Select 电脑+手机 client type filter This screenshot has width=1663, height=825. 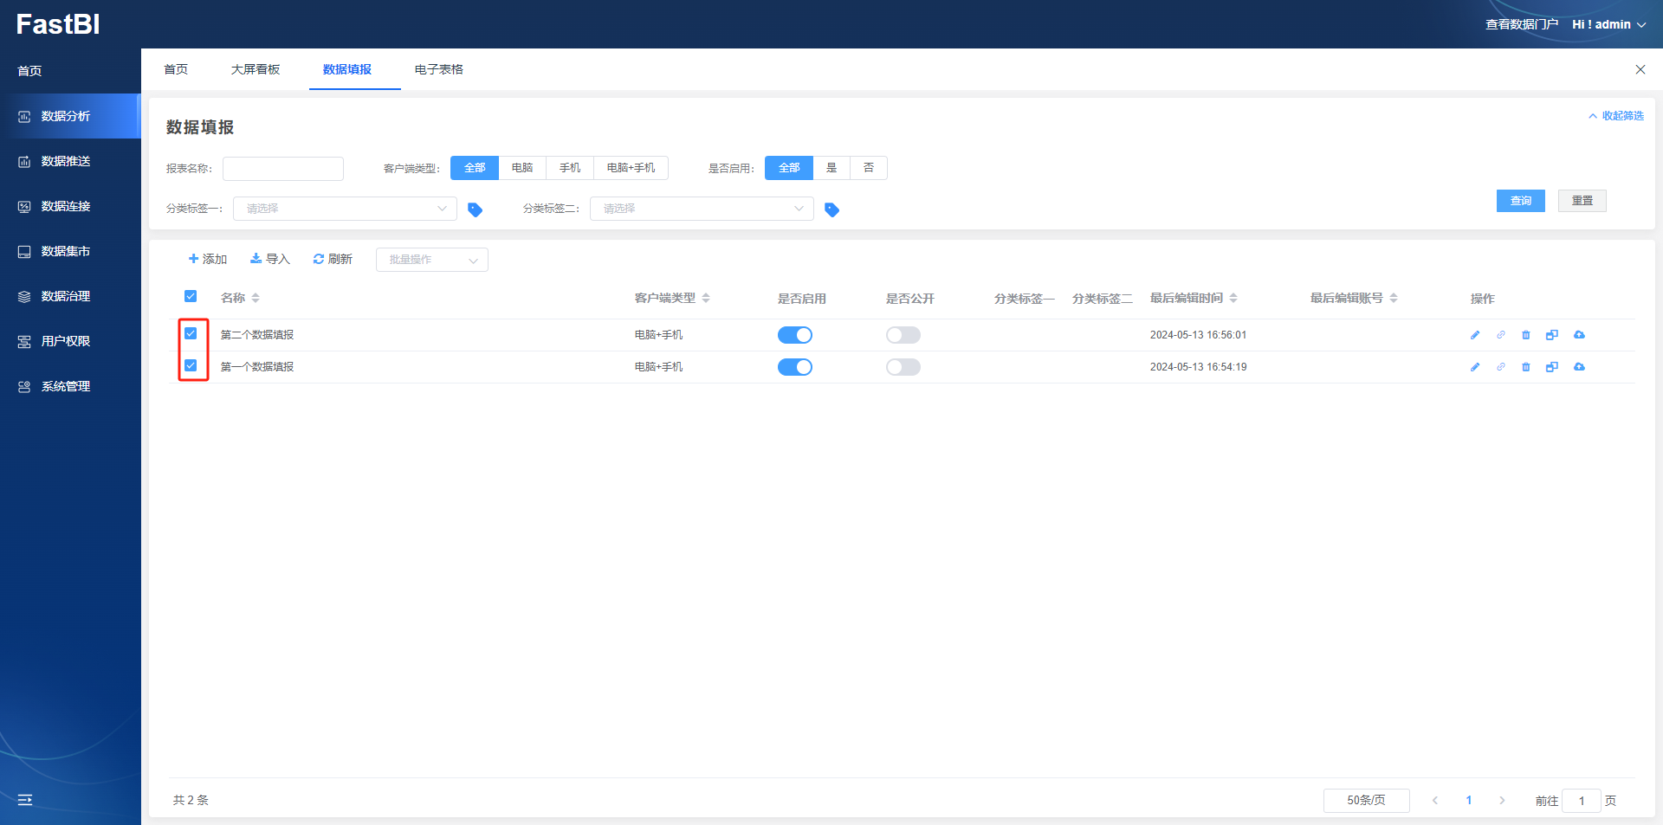[631, 168]
